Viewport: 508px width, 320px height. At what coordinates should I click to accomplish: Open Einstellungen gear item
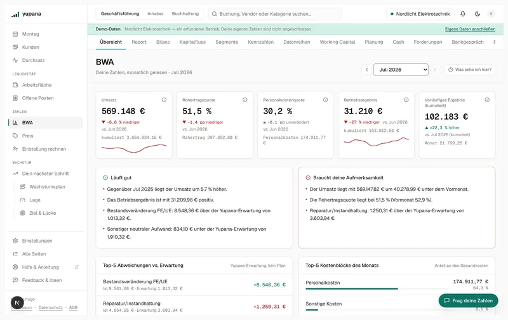point(46,241)
